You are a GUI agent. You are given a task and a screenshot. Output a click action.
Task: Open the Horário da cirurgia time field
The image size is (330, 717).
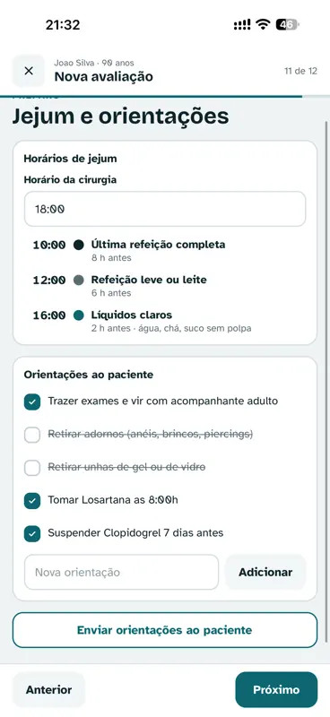[x=165, y=209]
